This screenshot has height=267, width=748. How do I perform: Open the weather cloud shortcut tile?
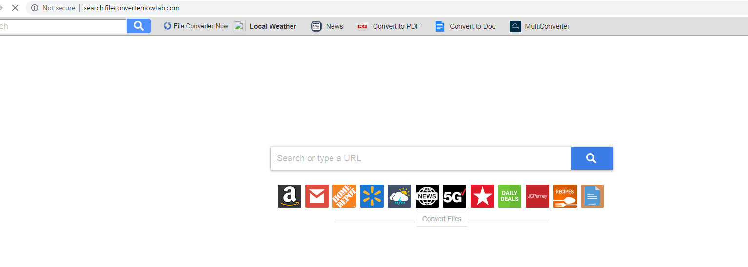399,196
